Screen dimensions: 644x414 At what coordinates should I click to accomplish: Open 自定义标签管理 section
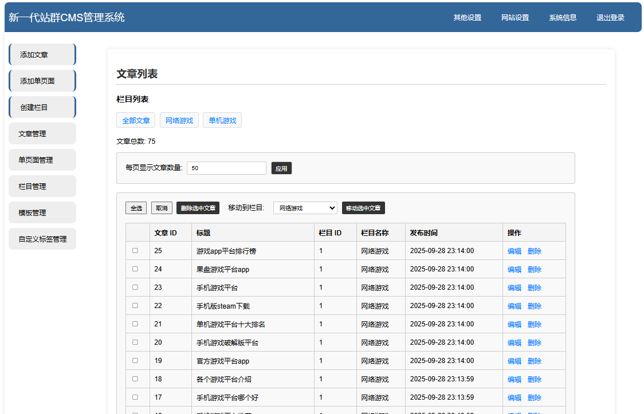click(42, 238)
